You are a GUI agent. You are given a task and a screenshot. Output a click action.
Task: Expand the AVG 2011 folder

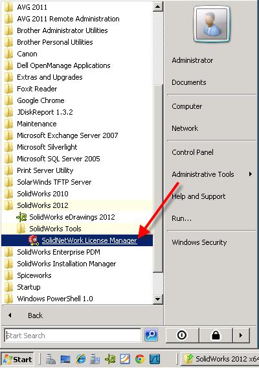pos(77,7)
